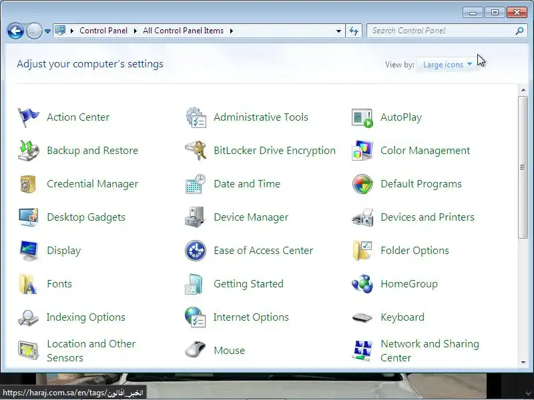This screenshot has height=400, width=534.
Task: Click the All Control Panel Items breadcrumb
Action: (183, 31)
